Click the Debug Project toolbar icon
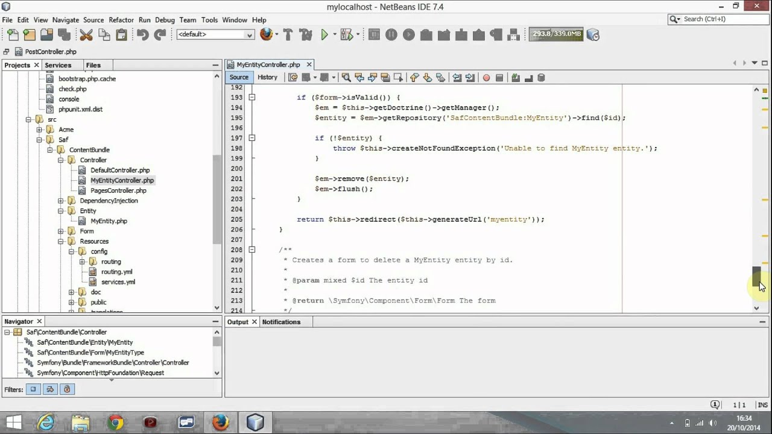This screenshot has height=434, width=772. pyautogui.click(x=346, y=34)
